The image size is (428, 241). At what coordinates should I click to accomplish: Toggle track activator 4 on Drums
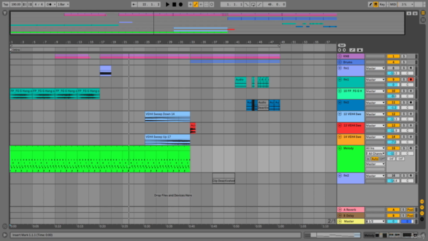[x=393, y=62]
